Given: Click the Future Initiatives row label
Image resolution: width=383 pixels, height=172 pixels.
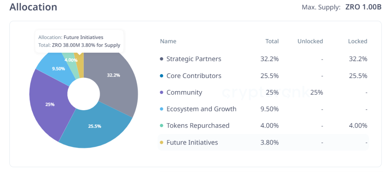Looking at the screenshot, I should pyautogui.click(x=192, y=142).
